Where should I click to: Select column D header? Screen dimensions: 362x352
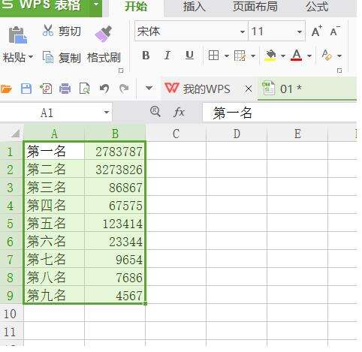pyautogui.click(x=237, y=134)
